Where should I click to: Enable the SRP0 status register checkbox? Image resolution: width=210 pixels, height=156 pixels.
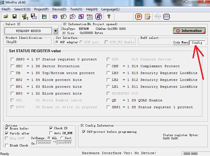click(12, 59)
